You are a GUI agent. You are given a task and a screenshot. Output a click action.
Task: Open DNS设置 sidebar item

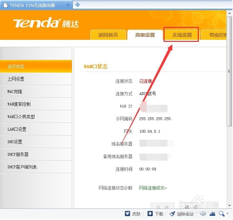[x=36, y=142]
